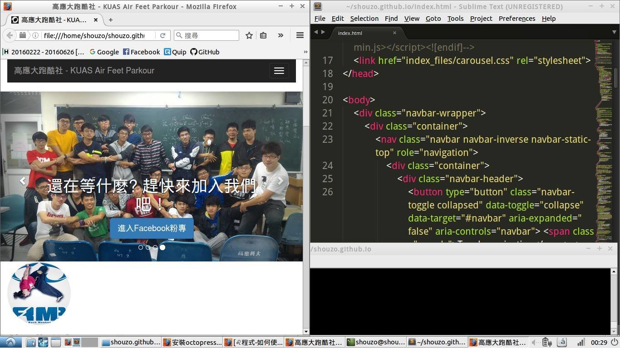620x348 pixels.
Task: Switch to the ~/shouzo.gith... Sublime taskbar window
Action: (x=437, y=342)
